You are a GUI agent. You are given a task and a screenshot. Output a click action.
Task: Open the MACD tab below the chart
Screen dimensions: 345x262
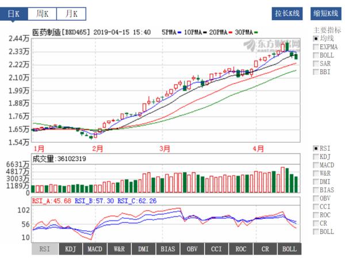coord(95,249)
